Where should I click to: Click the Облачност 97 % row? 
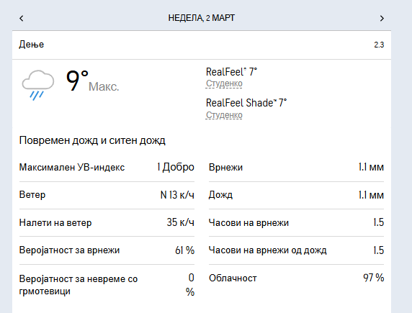[296, 278]
